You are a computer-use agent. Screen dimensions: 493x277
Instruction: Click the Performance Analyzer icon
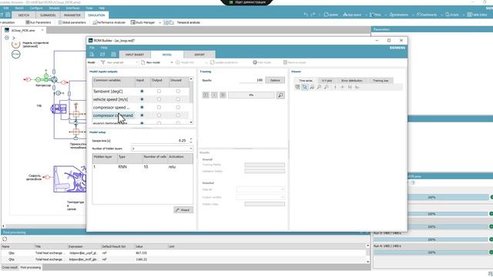95,22
